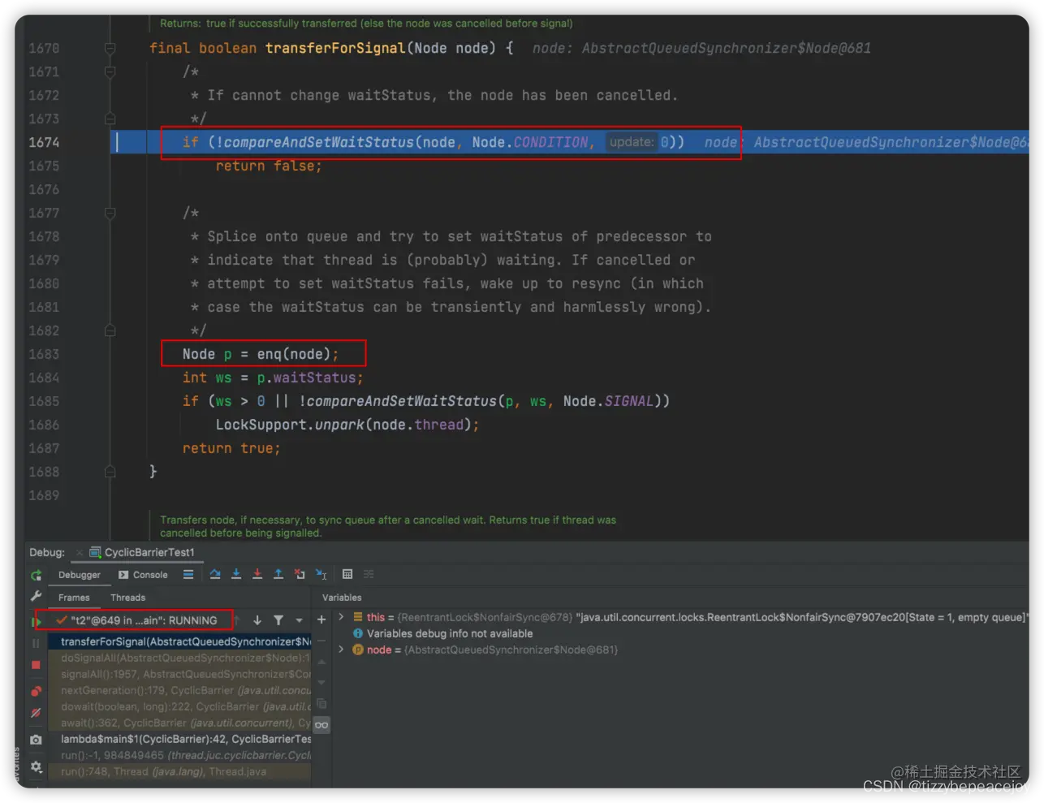Viewport: 1044px width, 803px height.
Task: Select the nextGeneration():179 stack frame
Action: tap(180, 691)
